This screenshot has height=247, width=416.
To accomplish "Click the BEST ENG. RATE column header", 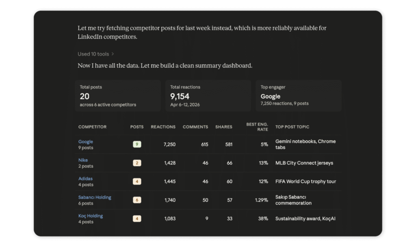I will point(257,127).
